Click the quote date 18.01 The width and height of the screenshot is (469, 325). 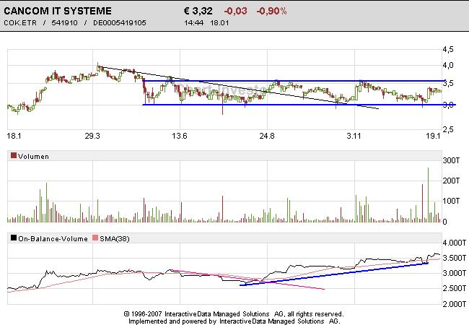coord(219,22)
